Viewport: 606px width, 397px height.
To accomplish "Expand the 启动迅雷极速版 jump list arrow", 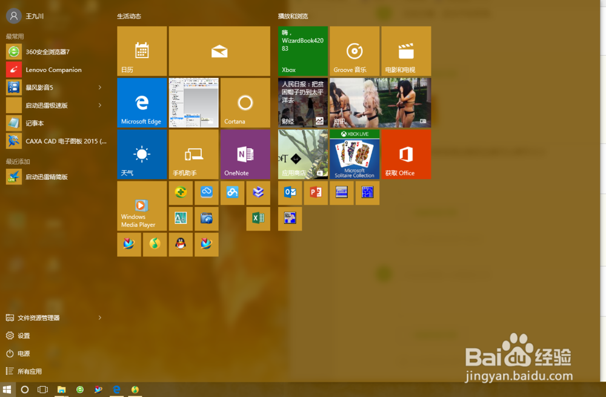I will pos(100,105).
